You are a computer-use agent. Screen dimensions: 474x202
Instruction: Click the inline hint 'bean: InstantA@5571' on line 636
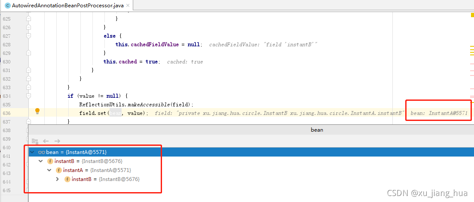(439, 113)
